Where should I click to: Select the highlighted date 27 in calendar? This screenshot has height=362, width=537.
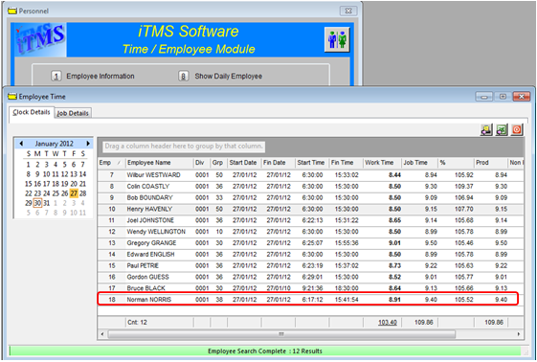coord(74,193)
